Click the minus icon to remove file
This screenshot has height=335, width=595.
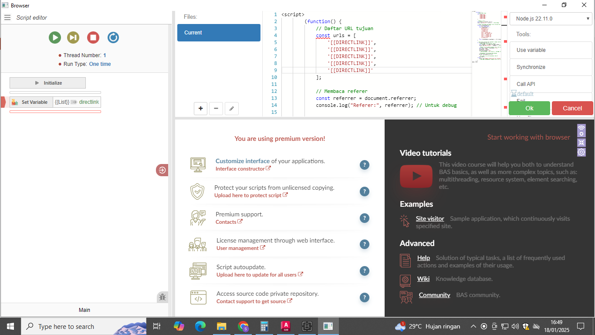click(216, 109)
